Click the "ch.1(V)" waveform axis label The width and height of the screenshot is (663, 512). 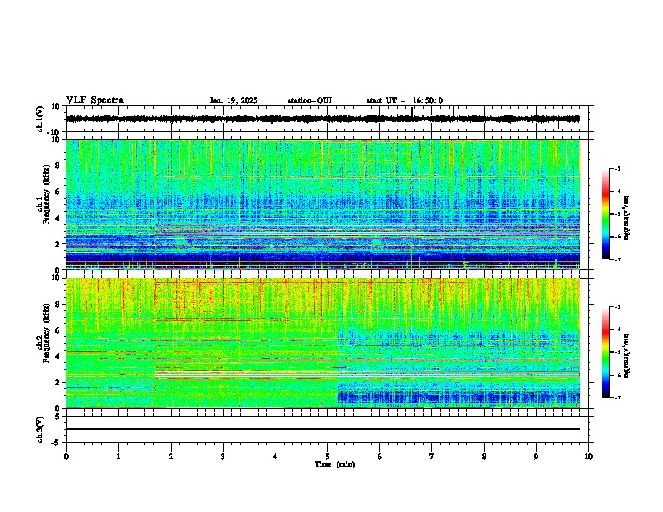click(40, 119)
